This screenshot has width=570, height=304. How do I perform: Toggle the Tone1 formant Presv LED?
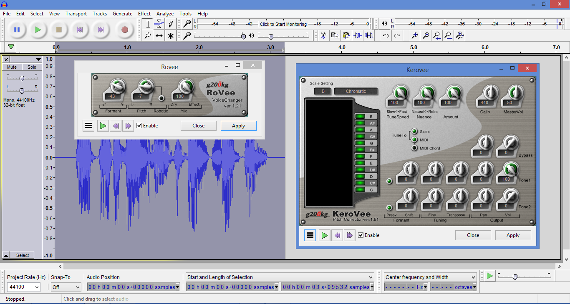[389, 181]
